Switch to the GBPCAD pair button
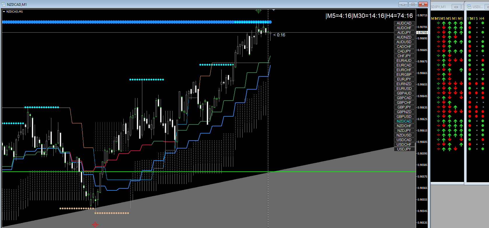This screenshot has width=489, height=228. click(x=404, y=98)
